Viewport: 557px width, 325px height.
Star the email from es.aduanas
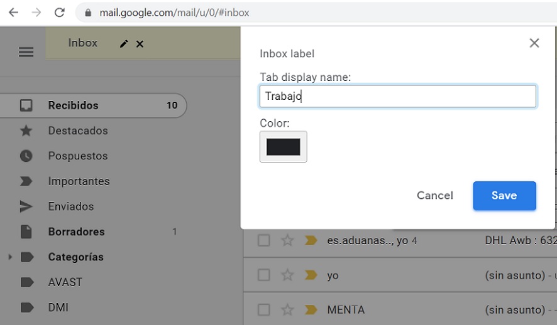point(287,240)
